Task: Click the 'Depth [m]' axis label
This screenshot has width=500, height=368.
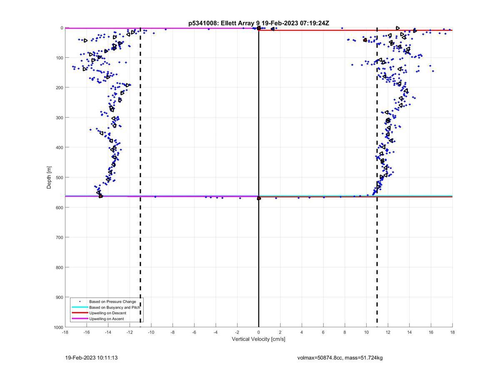Action: coord(49,178)
